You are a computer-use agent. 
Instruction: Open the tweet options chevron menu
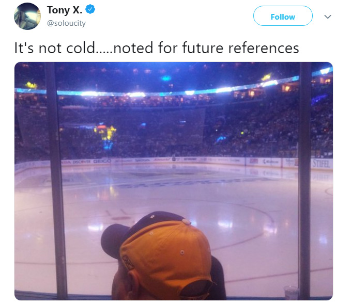(328, 17)
